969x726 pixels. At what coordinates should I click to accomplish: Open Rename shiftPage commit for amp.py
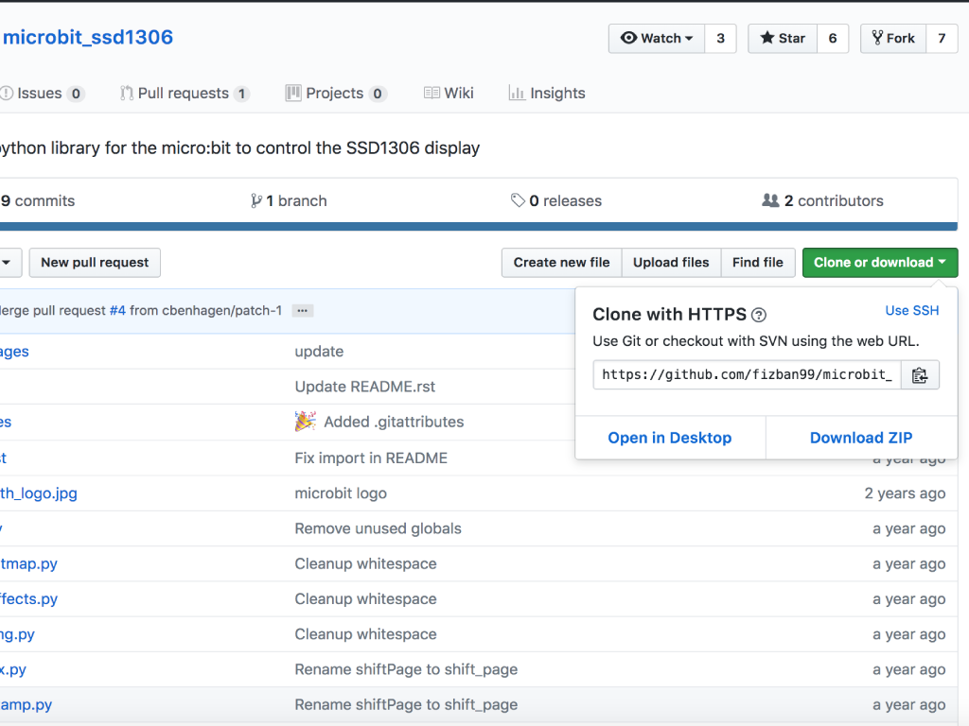point(406,704)
